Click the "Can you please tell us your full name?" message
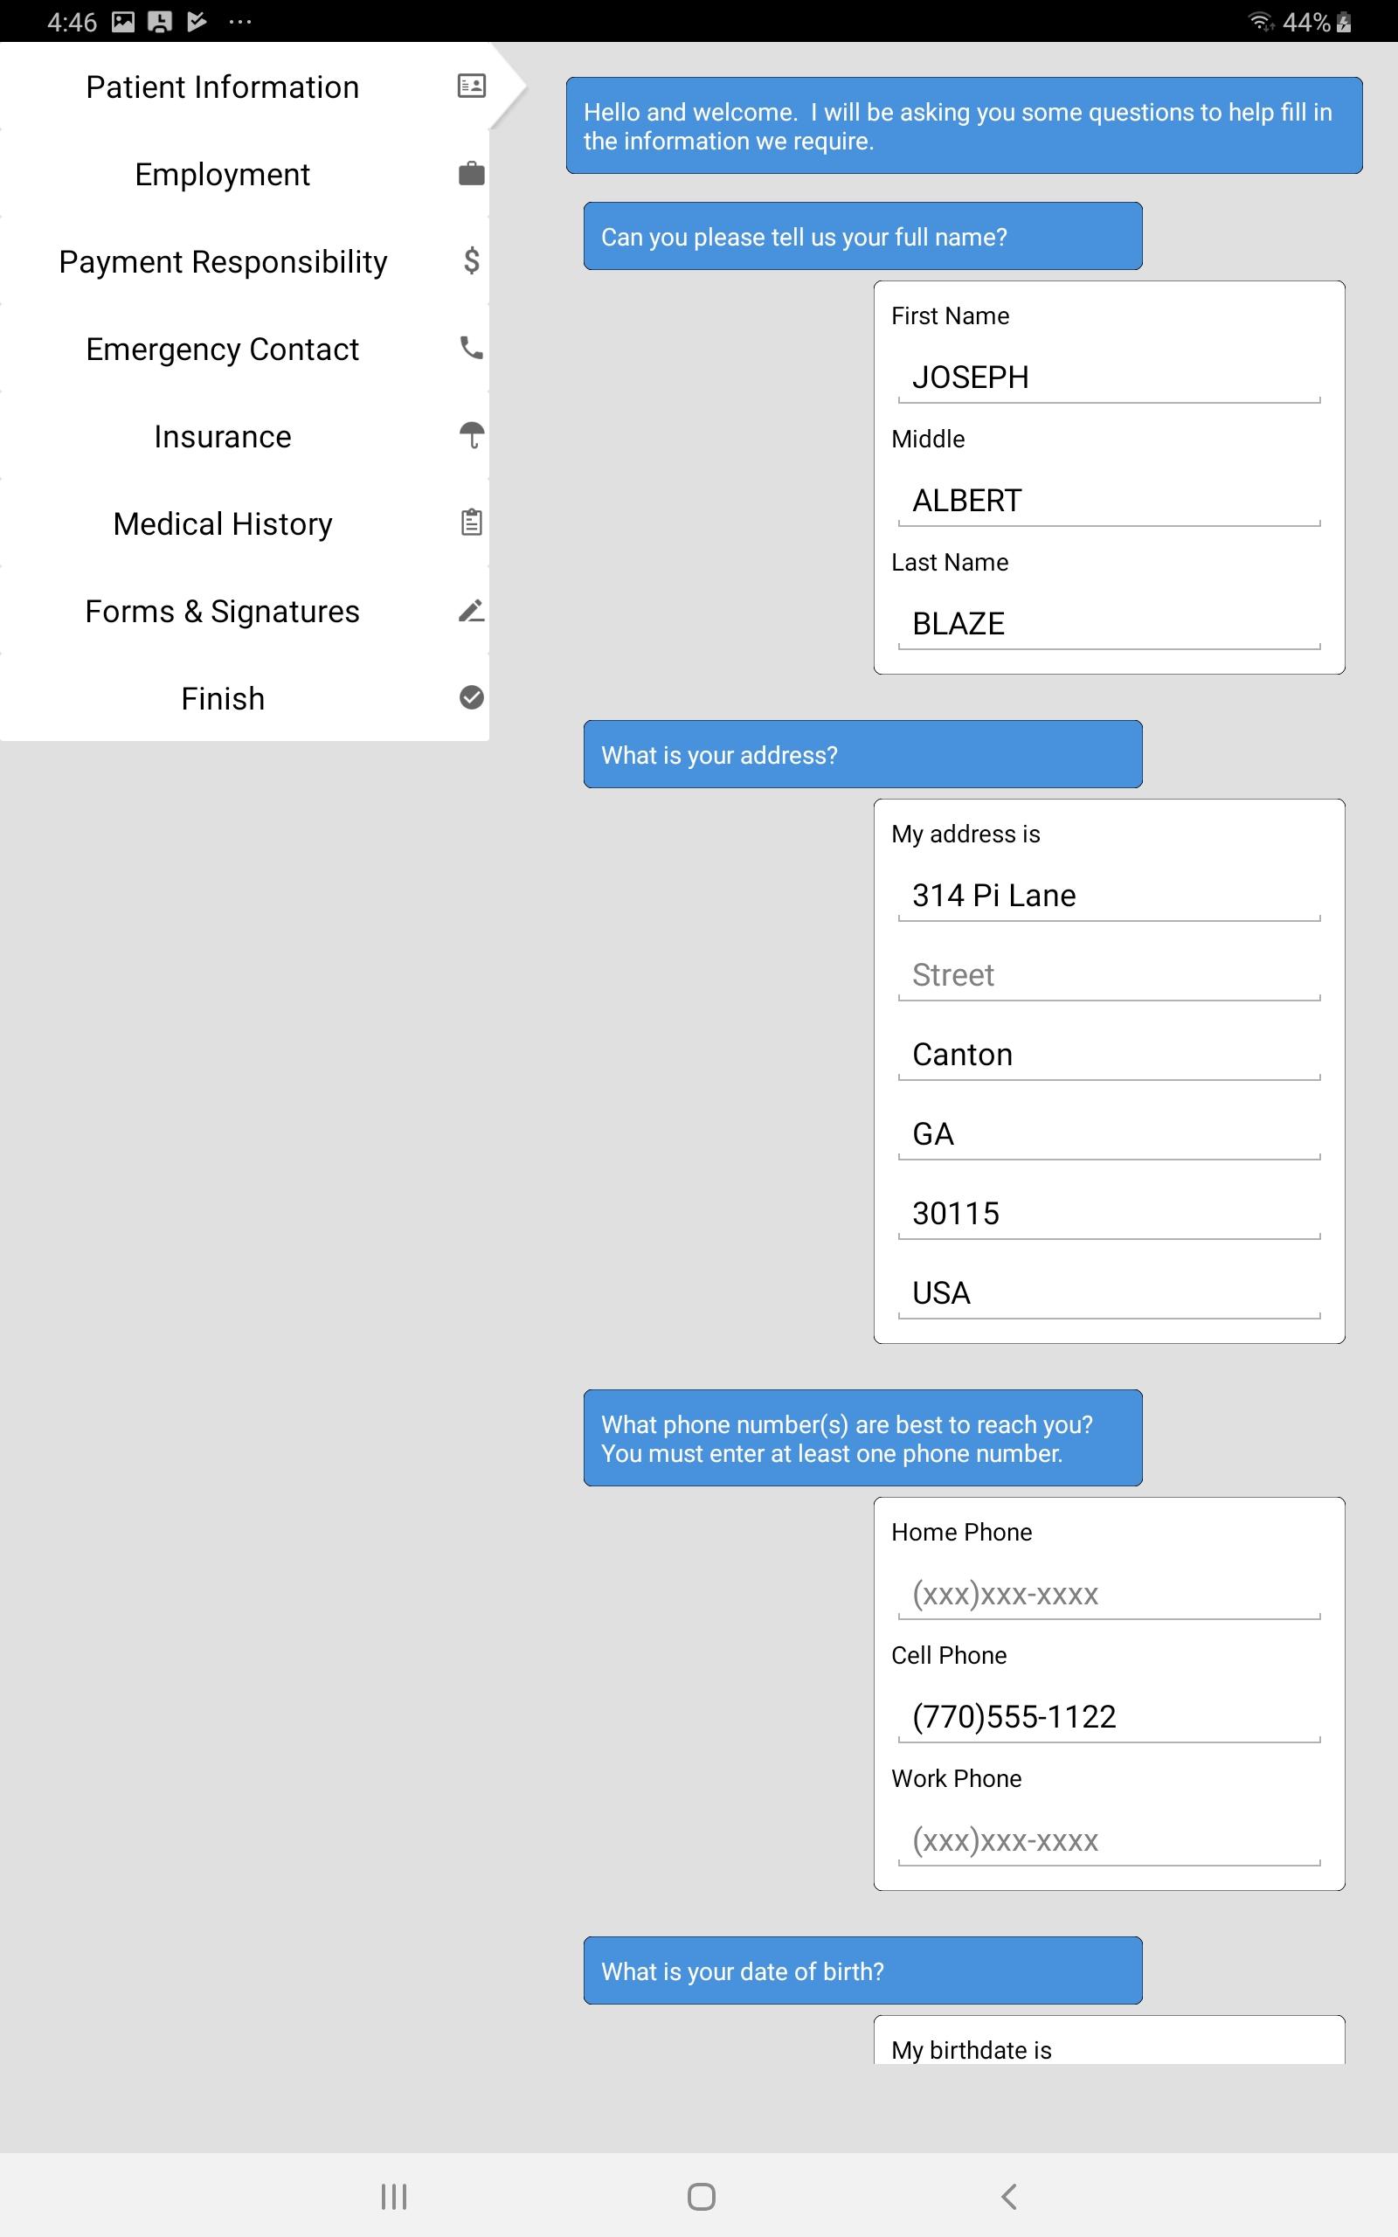Image resolution: width=1398 pixels, height=2237 pixels. [x=862, y=236]
